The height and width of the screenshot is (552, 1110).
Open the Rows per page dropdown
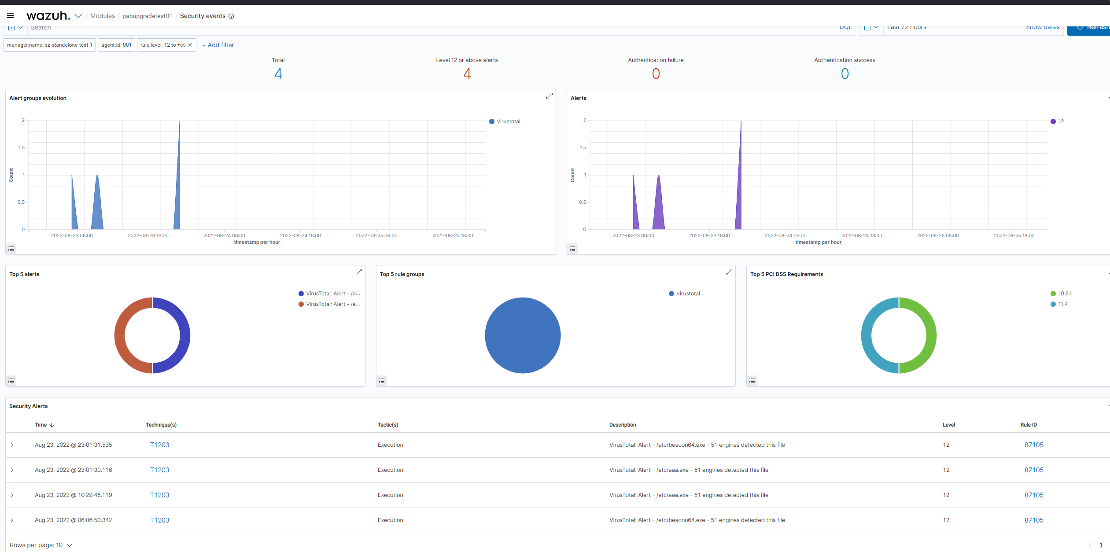(x=41, y=545)
